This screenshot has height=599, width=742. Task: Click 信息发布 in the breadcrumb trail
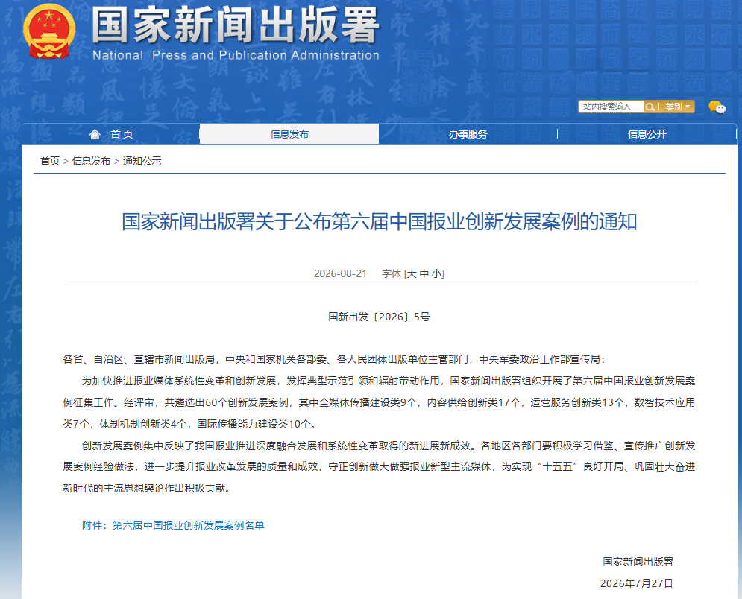tap(91, 161)
